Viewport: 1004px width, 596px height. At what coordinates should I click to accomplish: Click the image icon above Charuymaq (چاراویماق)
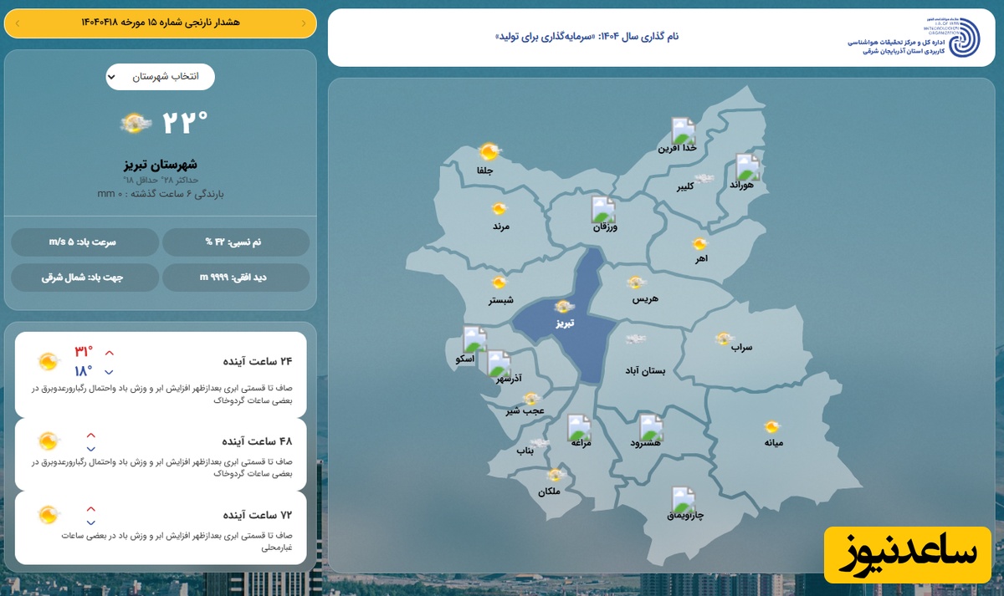click(683, 500)
